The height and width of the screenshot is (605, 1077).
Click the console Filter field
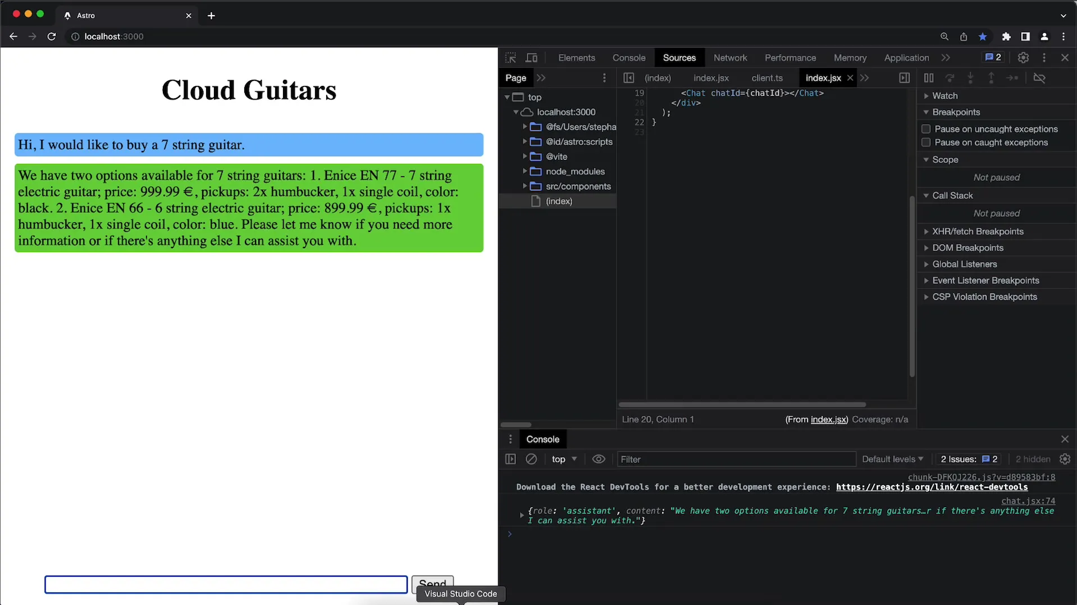[736, 459]
